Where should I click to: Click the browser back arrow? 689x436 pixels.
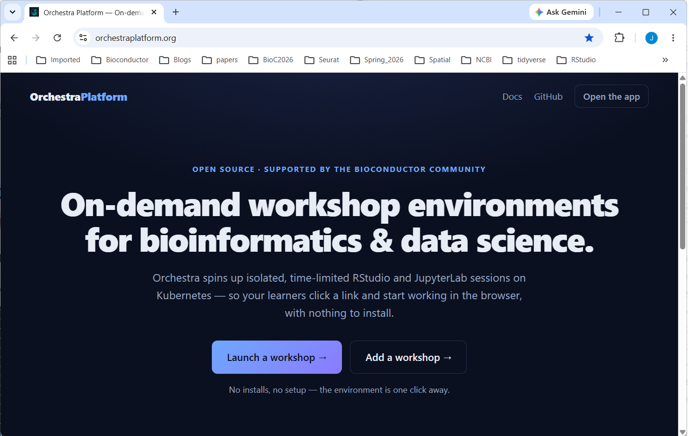tap(14, 38)
